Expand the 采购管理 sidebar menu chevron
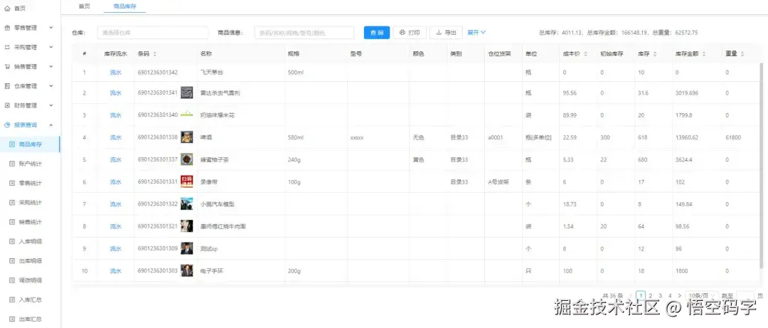 pos(51,47)
